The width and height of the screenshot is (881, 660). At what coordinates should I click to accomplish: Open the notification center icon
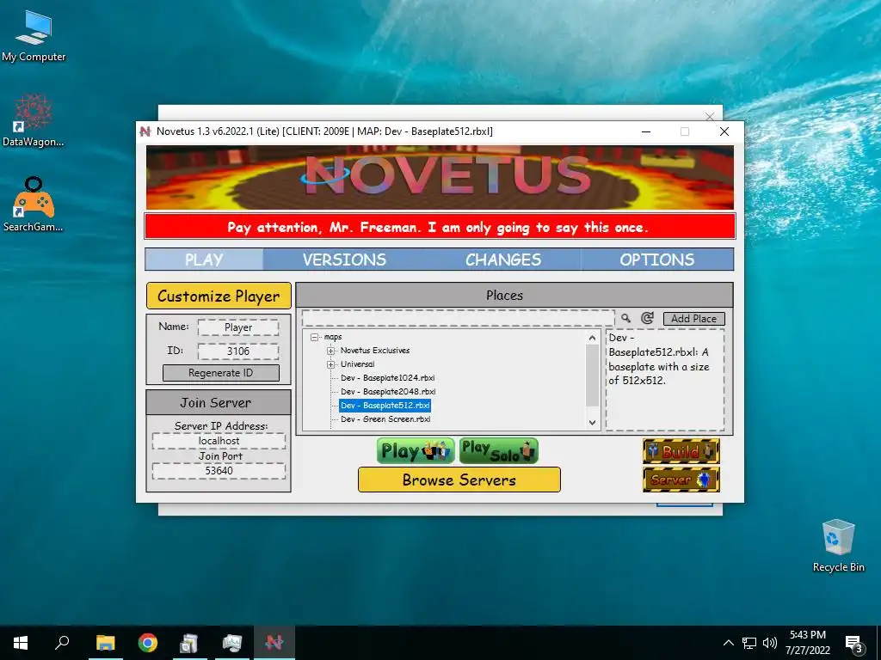coord(854,643)
